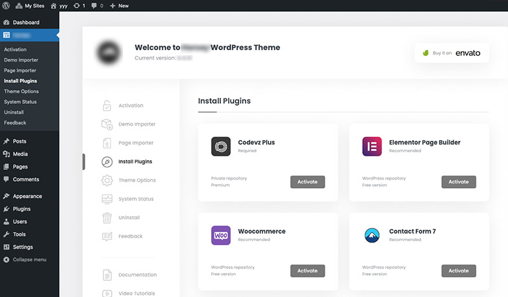Activate the Codevz Plus plugin
Viewport: 508px width, 297px height.
(x=307, y=182)
